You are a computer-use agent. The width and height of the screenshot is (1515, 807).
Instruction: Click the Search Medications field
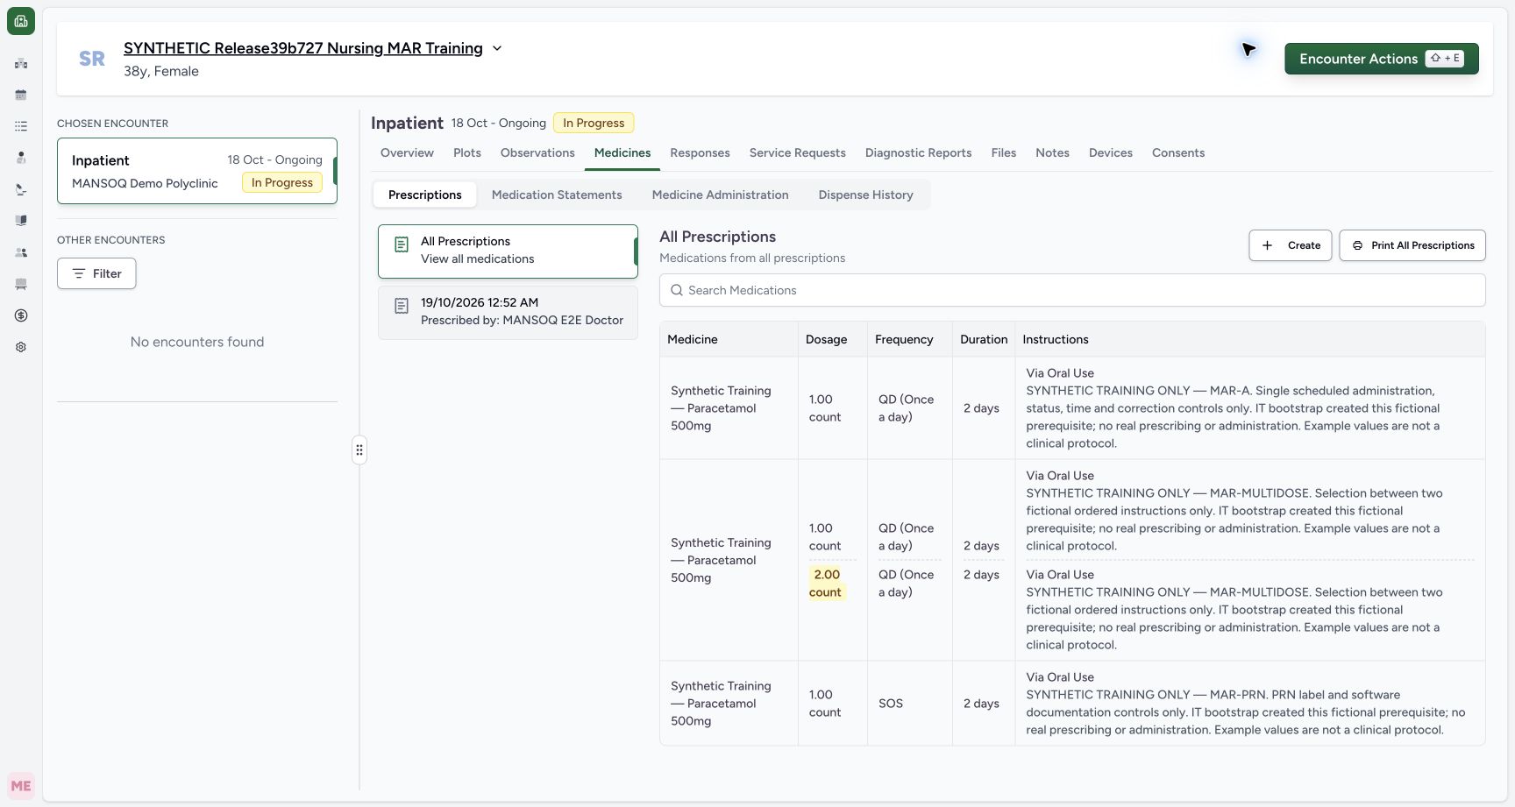(1072, 290)
